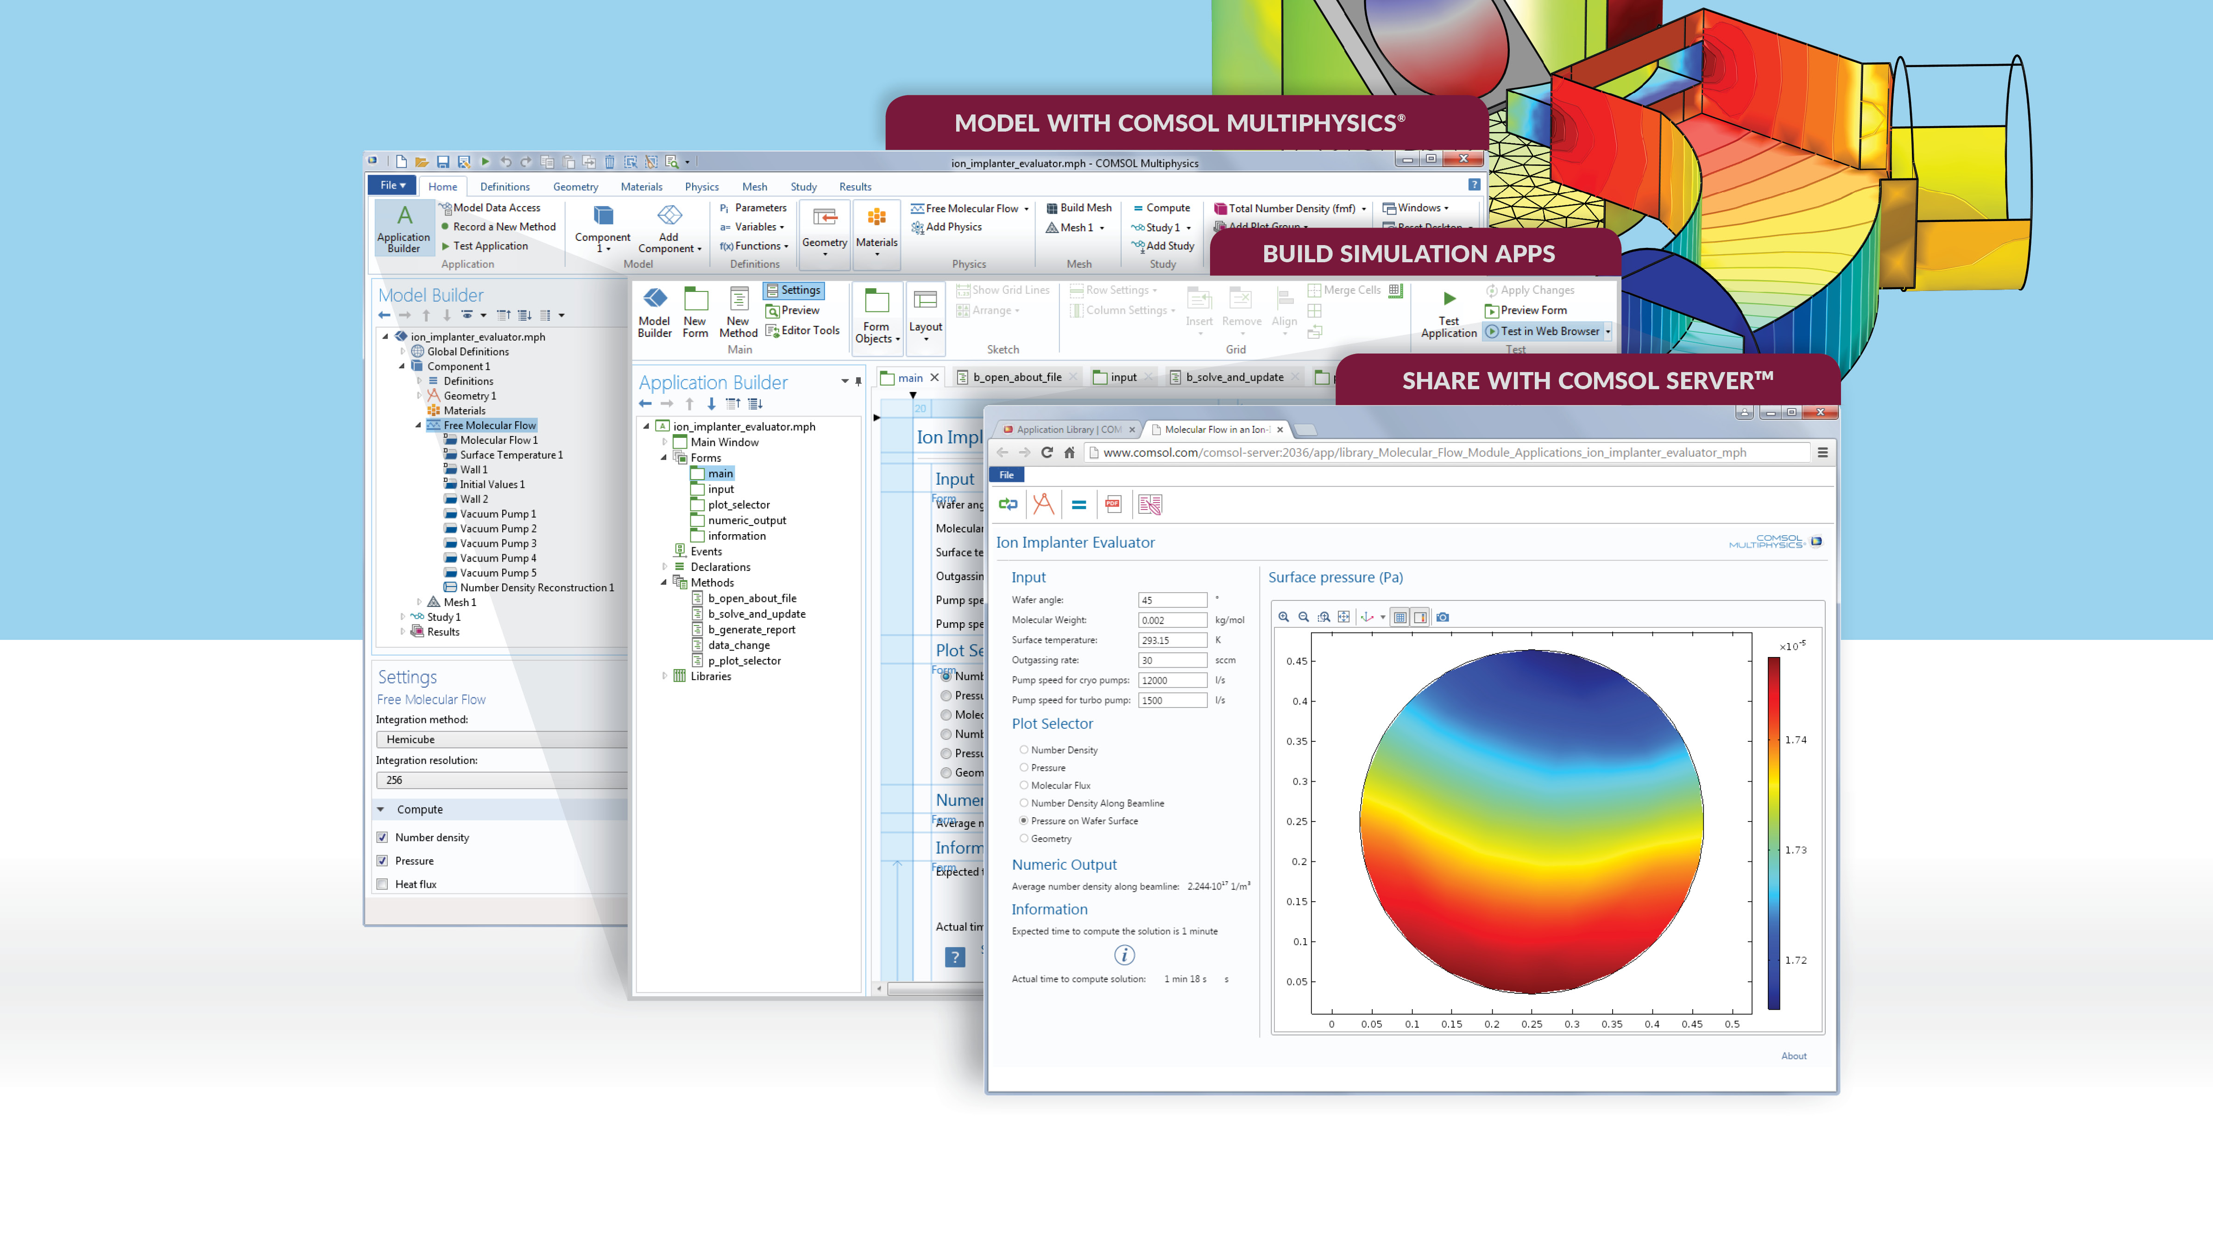Collapse the Compute section
Image resolution: width=2213 pixels, height=1251 pixels.
coord(381,809)
